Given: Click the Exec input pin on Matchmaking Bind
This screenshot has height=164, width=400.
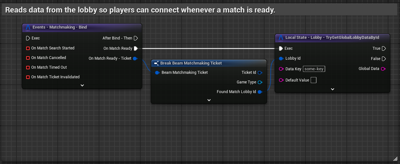Looking at the screenshot, I should [x=28, y=38].
